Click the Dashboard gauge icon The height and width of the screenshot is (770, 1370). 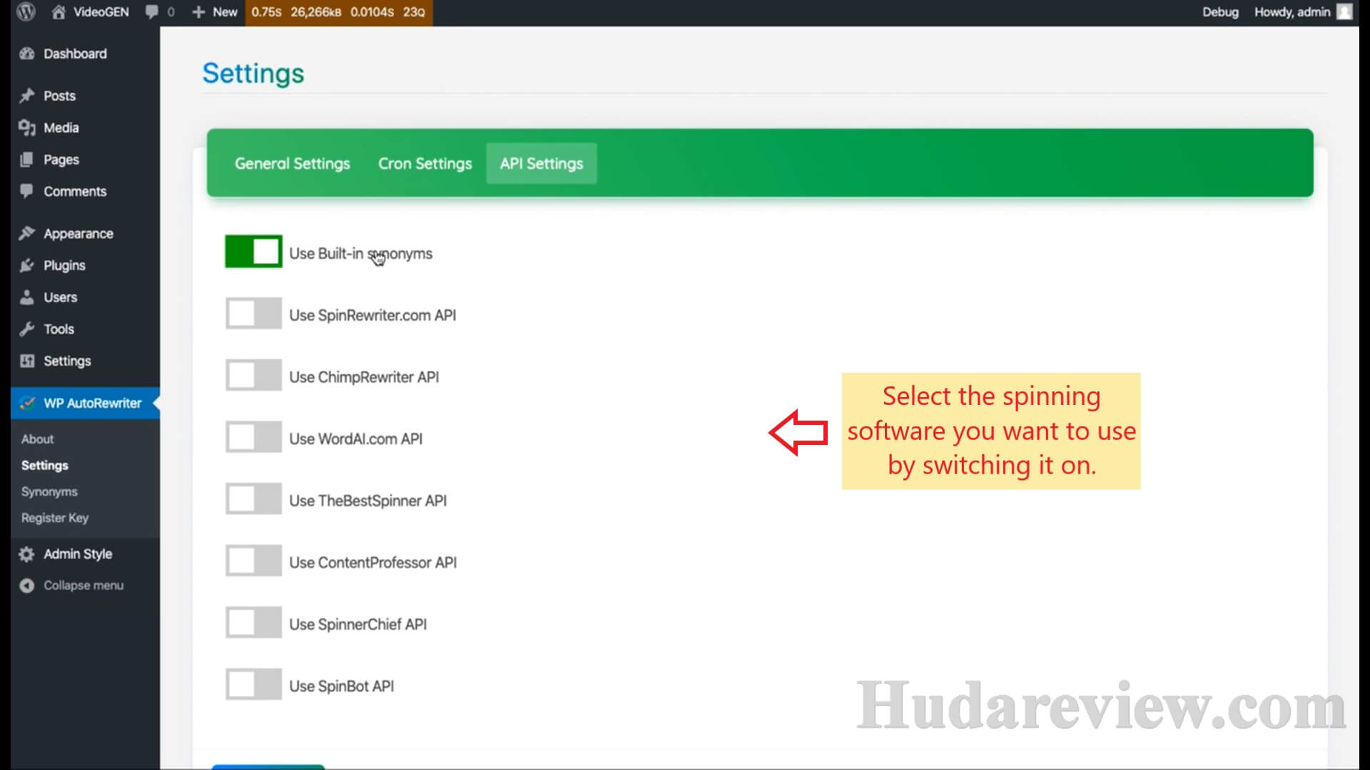pos(27,53)
